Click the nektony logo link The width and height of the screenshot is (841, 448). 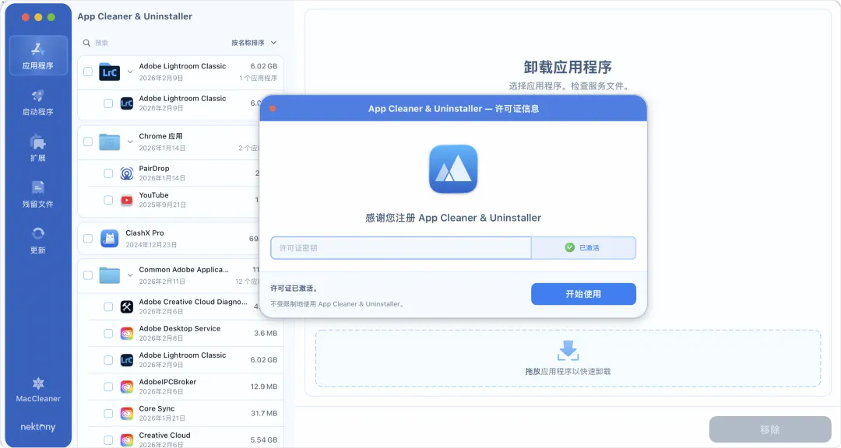click(38, 427)
